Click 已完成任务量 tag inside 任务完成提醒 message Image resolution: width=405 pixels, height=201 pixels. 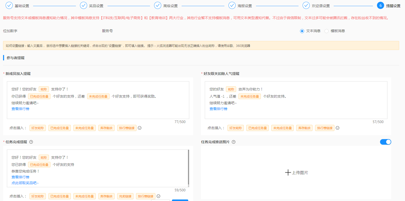click(39, 165)
